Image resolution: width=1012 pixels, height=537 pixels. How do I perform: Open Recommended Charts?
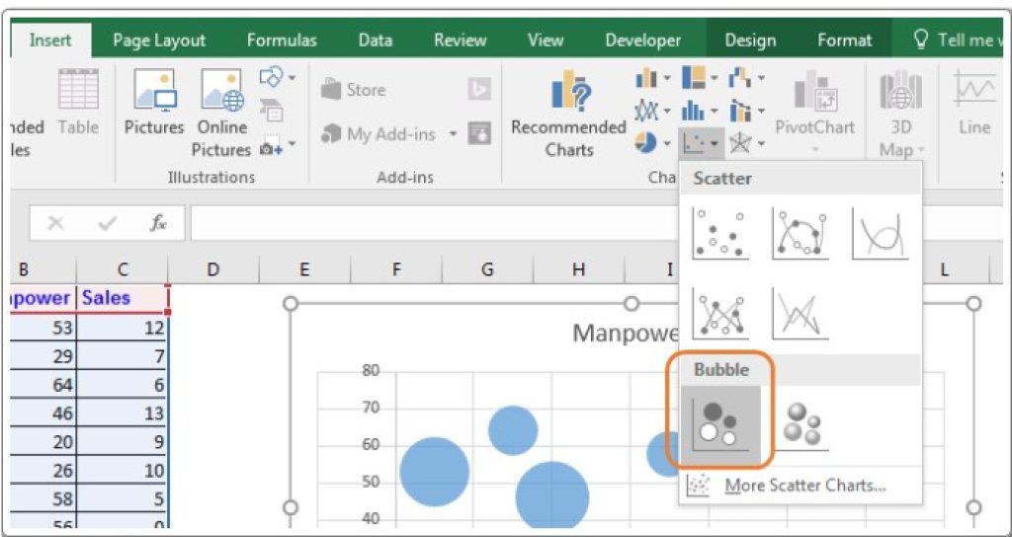[568, 113]
